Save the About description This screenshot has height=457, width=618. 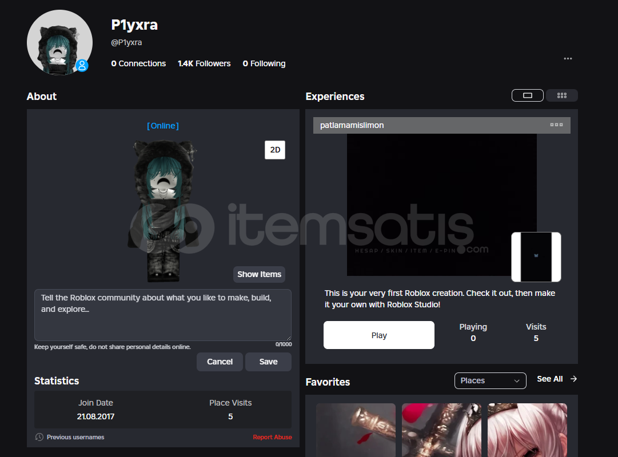click(268, 362)
